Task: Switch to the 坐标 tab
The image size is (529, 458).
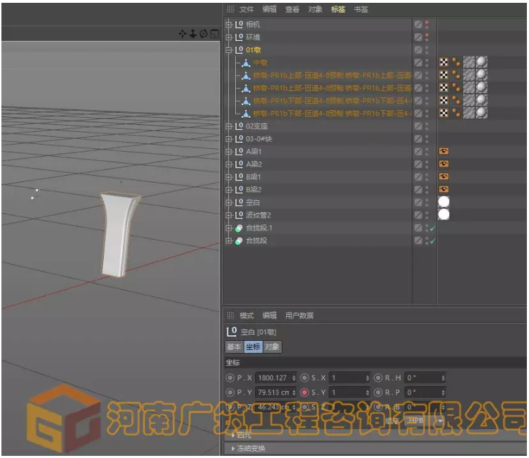Action: coord(253,346)
